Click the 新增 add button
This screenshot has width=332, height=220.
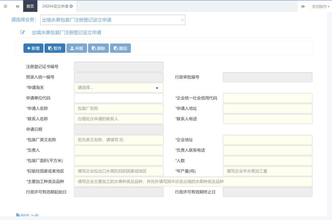point(33,48)
